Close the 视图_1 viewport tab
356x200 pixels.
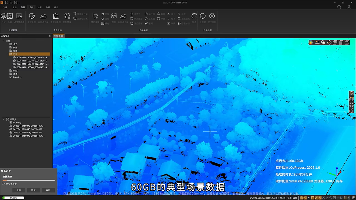(62, 36)
